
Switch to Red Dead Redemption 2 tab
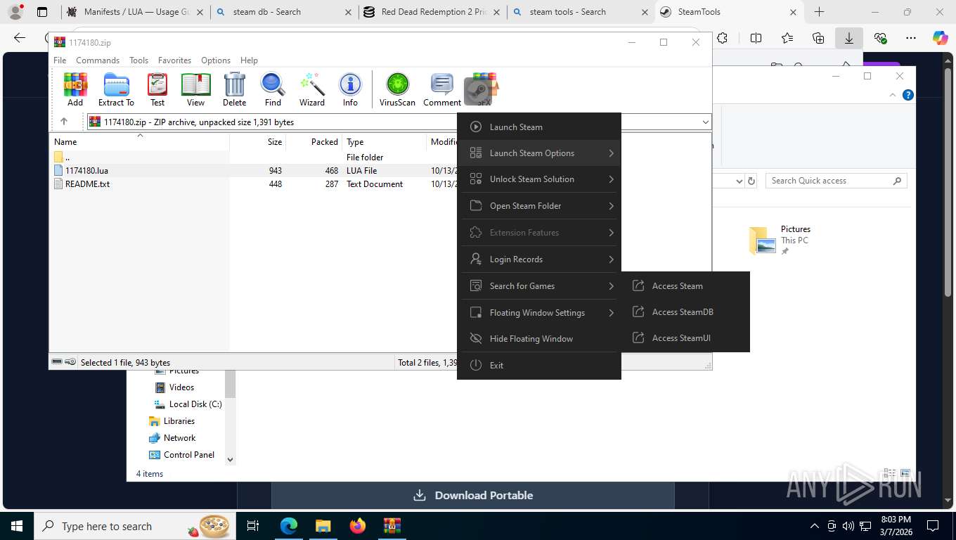433,12
